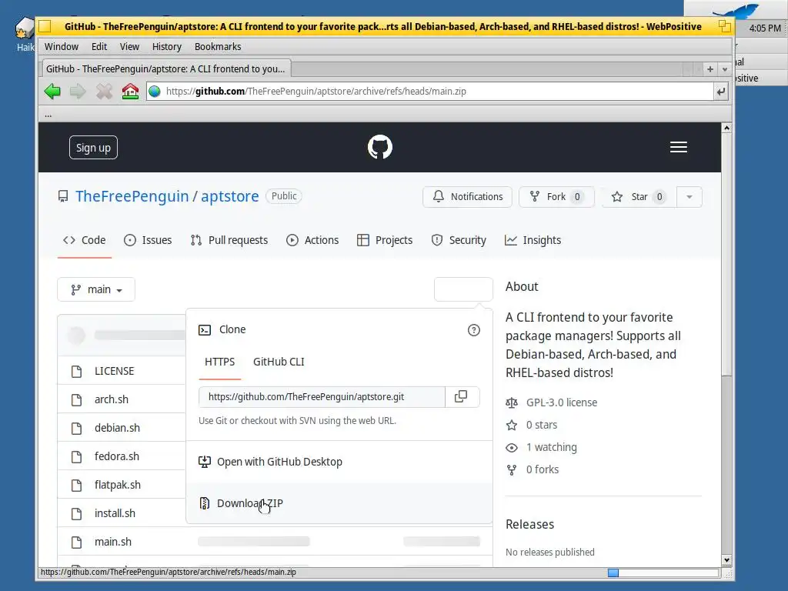
Task: Click the scrollbar down arrow
Action: tap(726, 560)
